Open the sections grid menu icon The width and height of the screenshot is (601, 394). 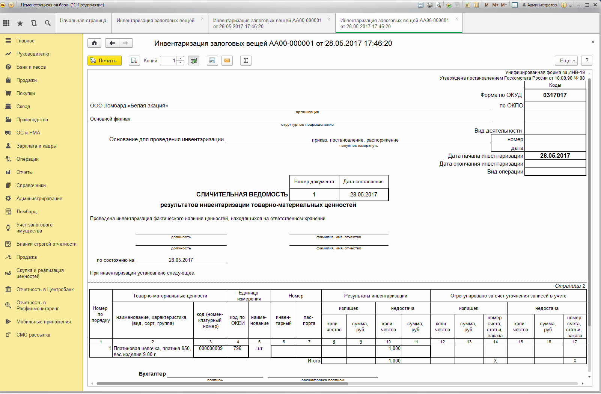coord(6,23)
